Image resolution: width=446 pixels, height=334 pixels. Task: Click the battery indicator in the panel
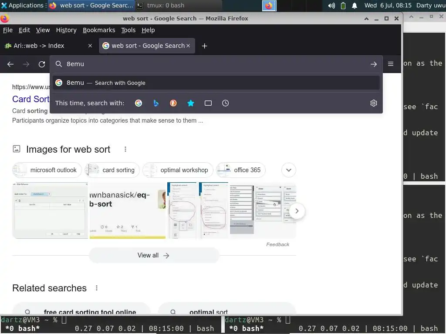pos(343,5)
